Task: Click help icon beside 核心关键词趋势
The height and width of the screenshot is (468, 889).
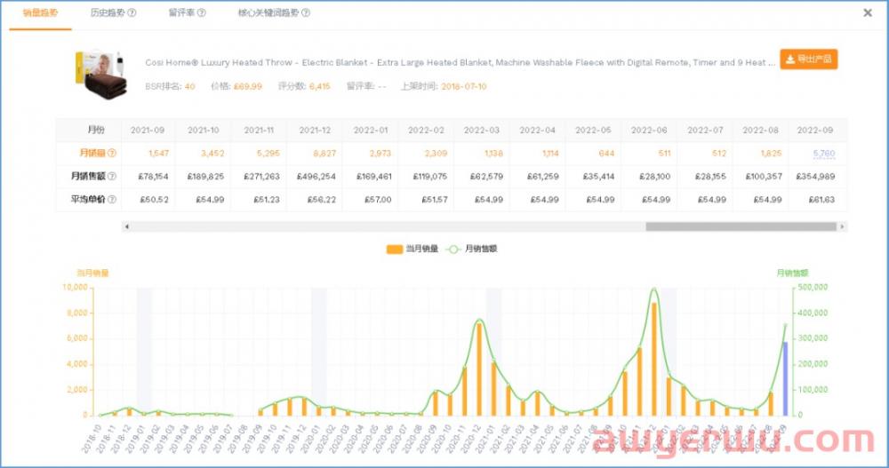Action: [x=306, y=12]
